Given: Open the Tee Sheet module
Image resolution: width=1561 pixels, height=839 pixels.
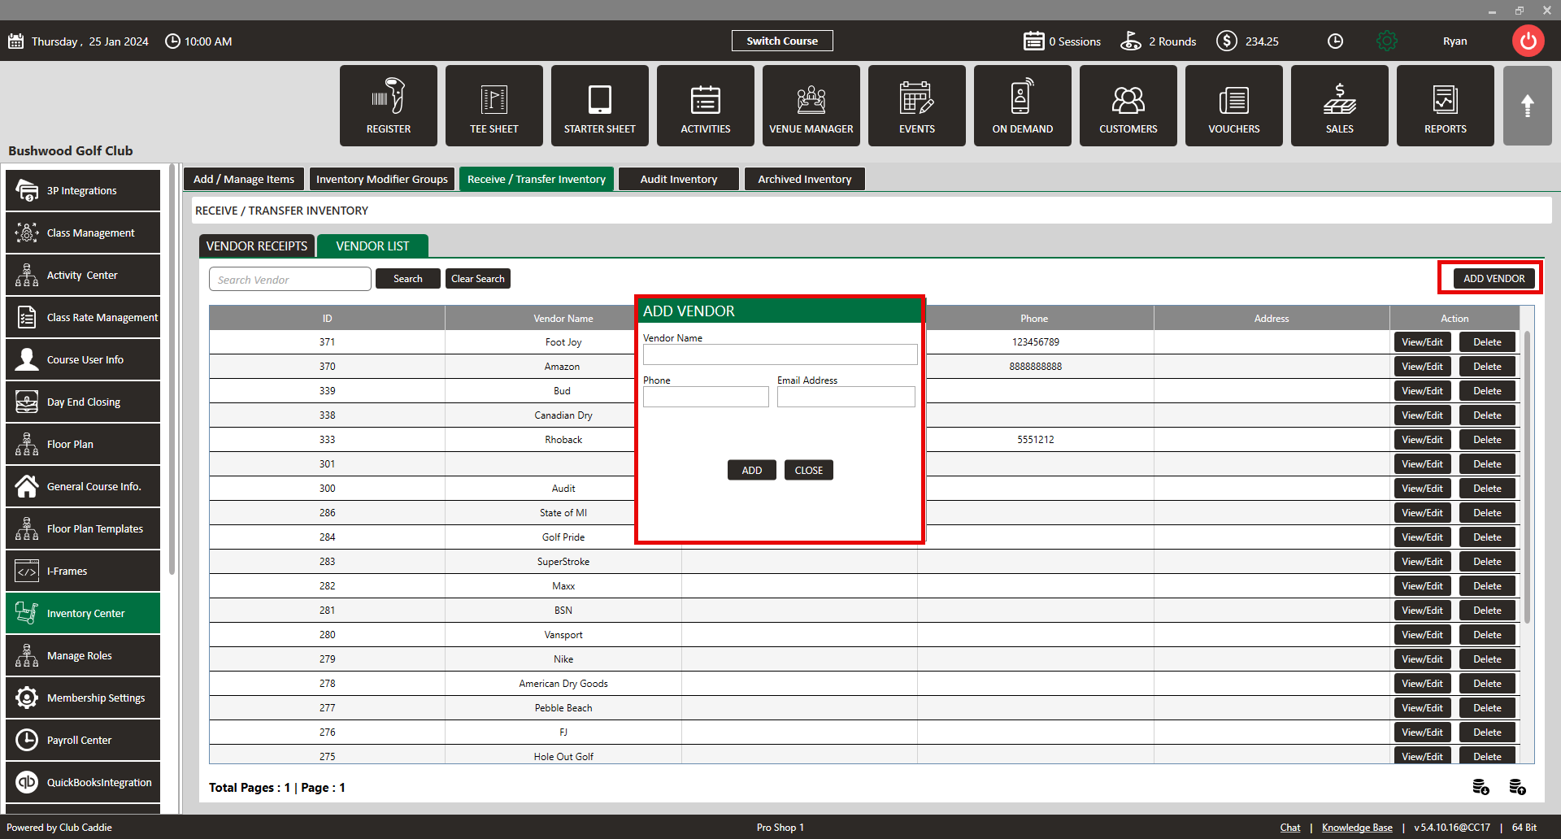Looking at the screenshot, I should click(494, 106).
